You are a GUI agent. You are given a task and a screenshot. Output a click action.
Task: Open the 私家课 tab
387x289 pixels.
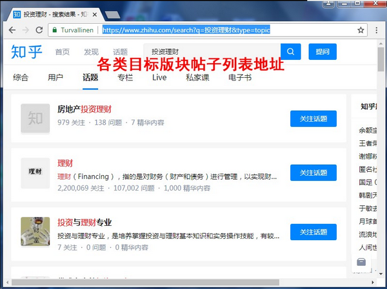(x=197, y=78)
